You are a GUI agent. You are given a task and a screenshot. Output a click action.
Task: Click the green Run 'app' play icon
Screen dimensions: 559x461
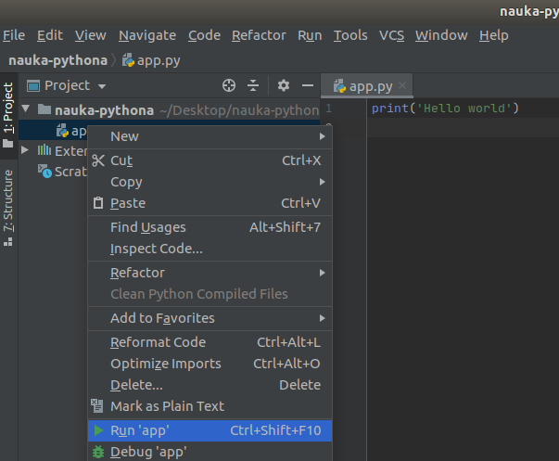coord(98,430)
